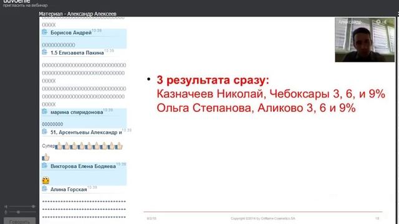
Task: Open webcam settings gear icon
Action: point(378,22)
